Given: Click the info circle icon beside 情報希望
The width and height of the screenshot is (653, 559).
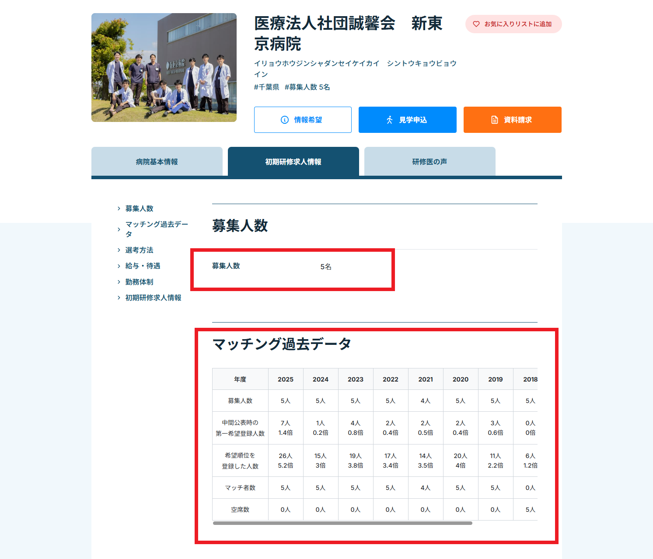Looking at the screenshot, I should [285, 120].
